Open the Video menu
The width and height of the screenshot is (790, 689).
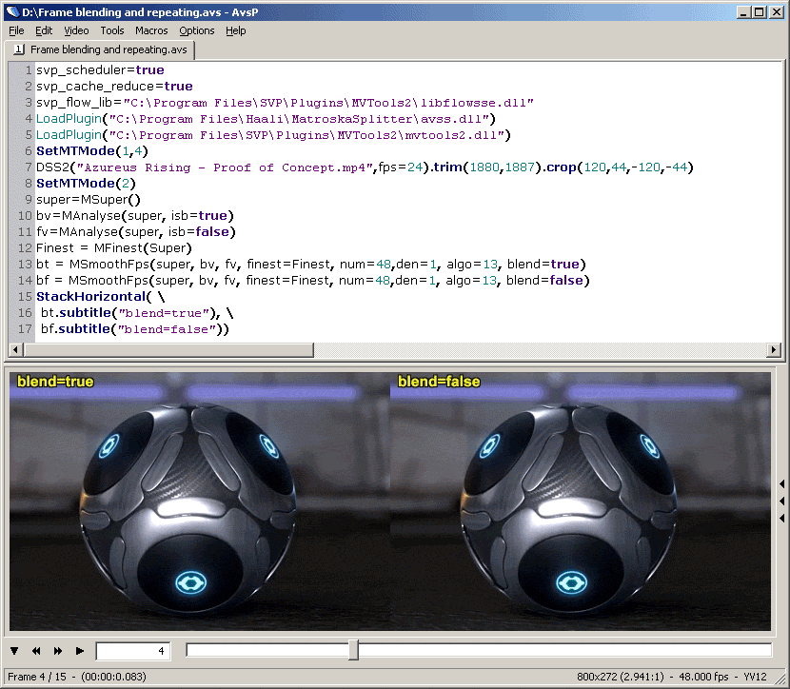pyautogui.click(x=76, y=30)
